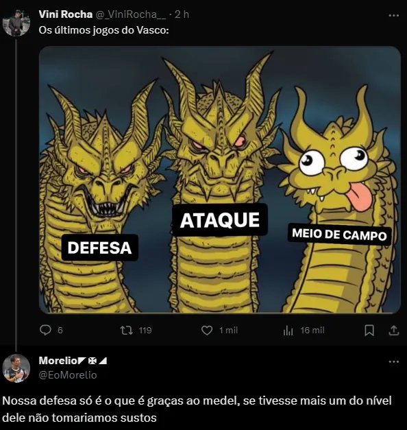Viewport: 407px width, 430px height.
Task: Share the tweet using the upload arrow icon
Action: pyautogui.click(x=393, y=330)
